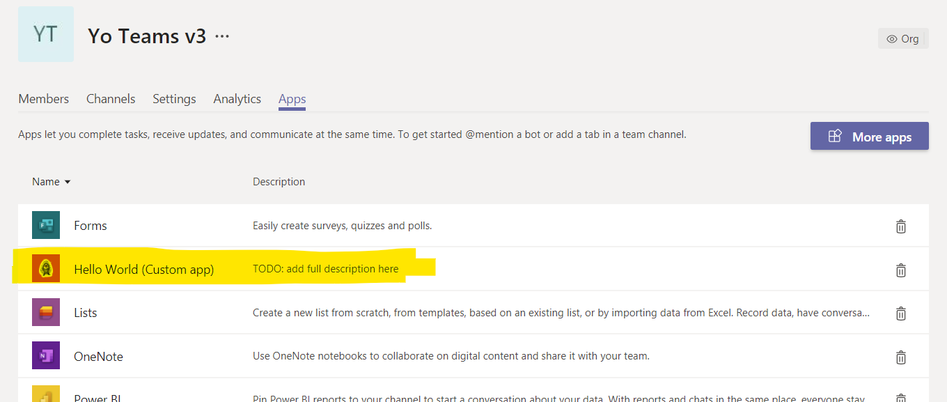Remove the Hello World custom app

tap(901, 270)
